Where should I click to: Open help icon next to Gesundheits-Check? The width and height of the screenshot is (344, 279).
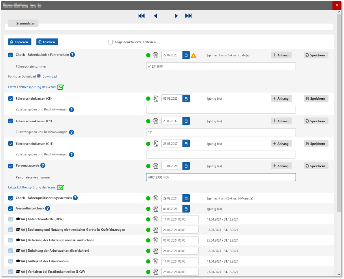click(x=48, y=208)
